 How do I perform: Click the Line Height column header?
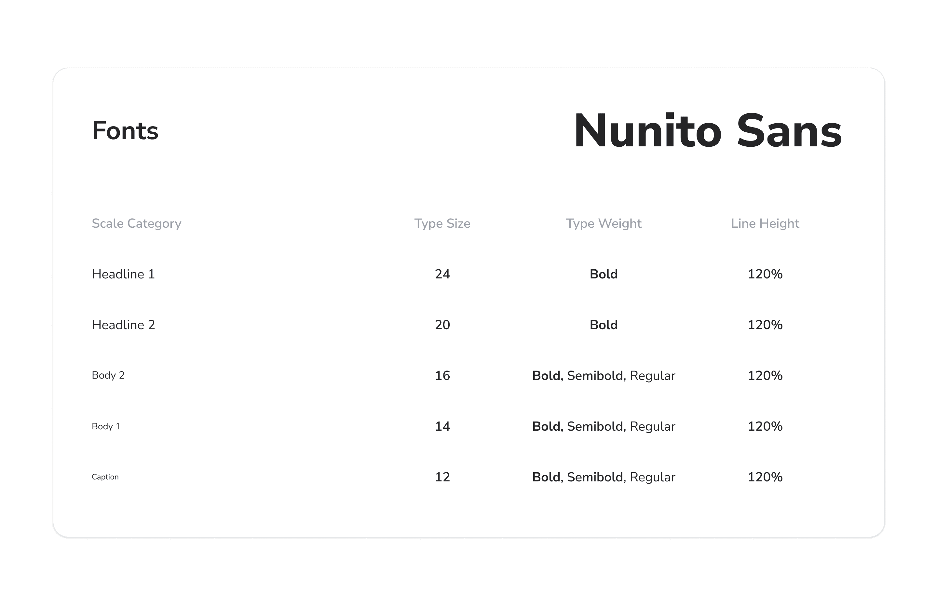pyautogui.click(x=765, y=223)
